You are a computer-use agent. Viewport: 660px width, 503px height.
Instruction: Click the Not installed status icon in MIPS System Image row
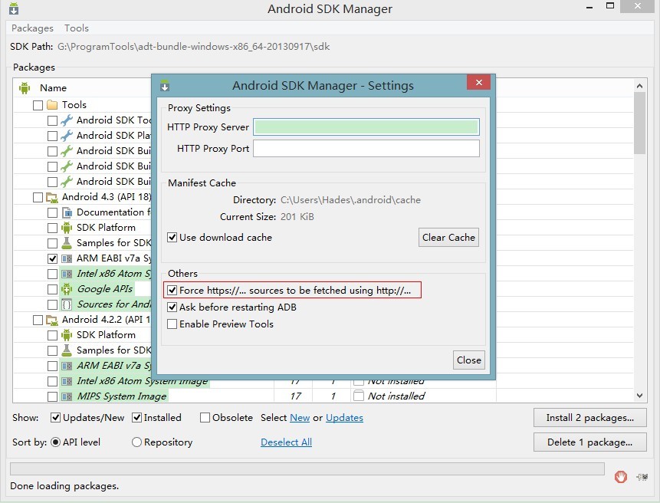(x=359, y=396)
